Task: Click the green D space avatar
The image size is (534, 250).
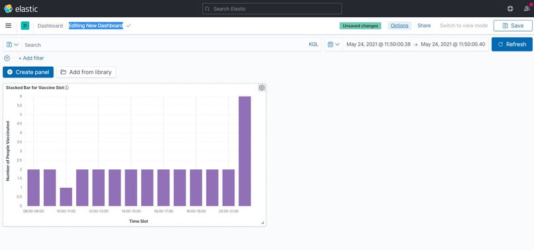Action: [25, 26]
